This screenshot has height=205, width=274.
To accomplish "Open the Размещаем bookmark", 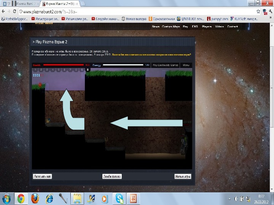I will (x=75, y=19).
